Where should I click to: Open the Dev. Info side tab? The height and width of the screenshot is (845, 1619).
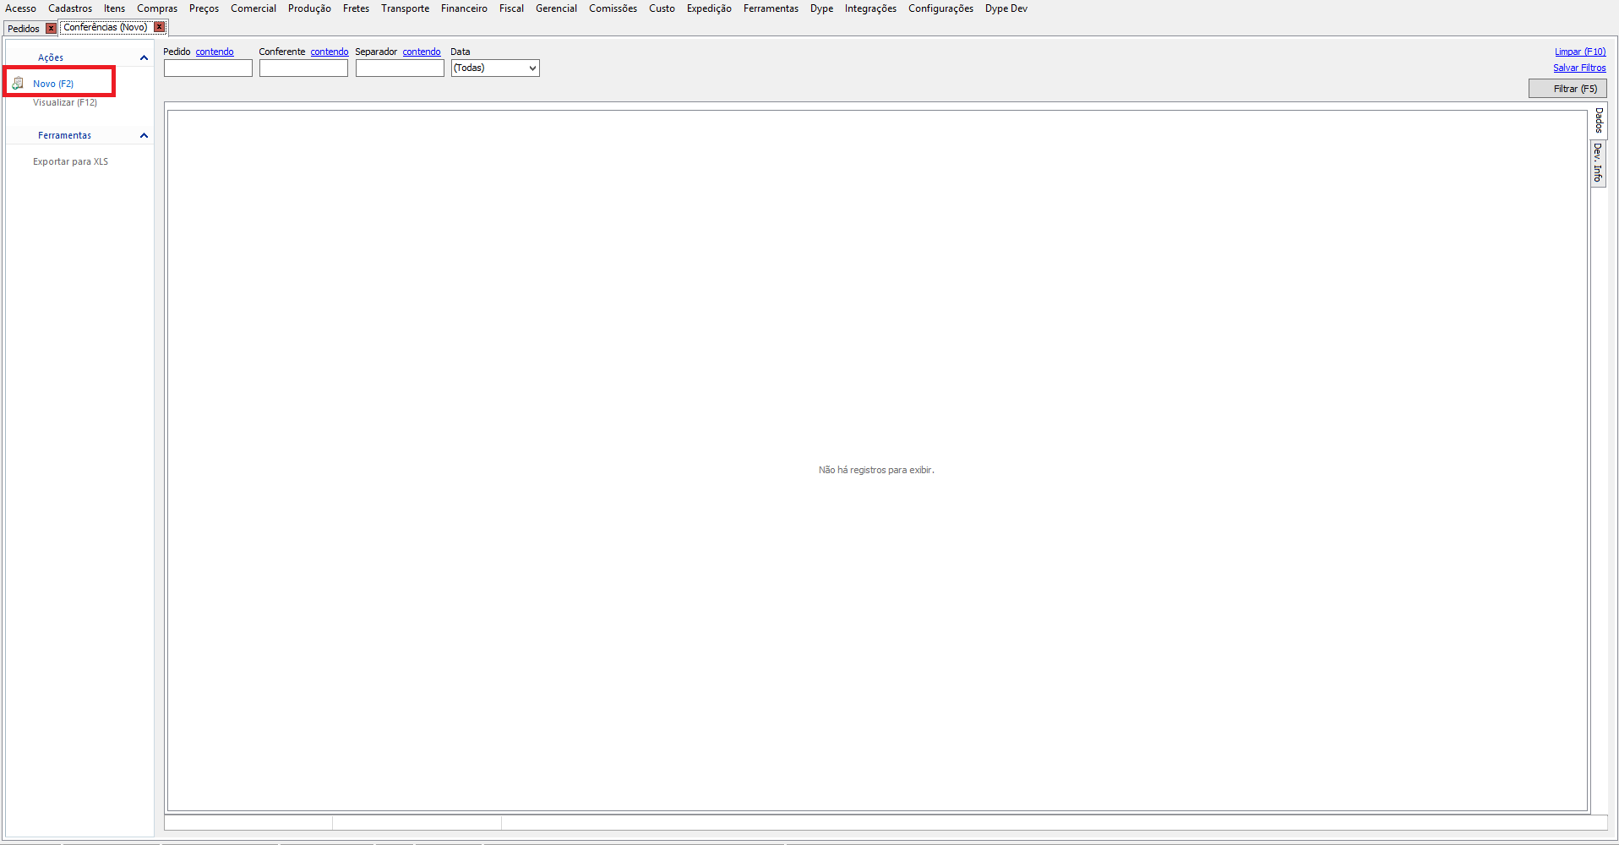tap(1599, 162)
